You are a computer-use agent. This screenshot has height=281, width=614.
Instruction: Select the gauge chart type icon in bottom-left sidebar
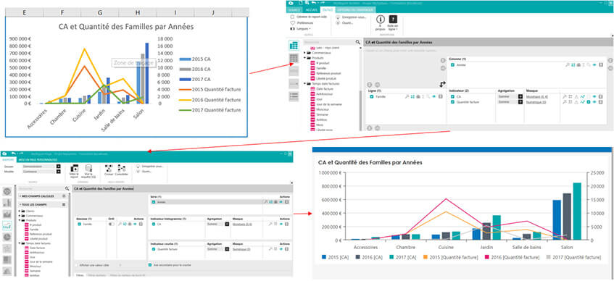point(7,192)
